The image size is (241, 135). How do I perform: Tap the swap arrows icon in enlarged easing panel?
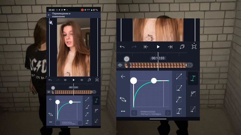click(x=123, y=99)
